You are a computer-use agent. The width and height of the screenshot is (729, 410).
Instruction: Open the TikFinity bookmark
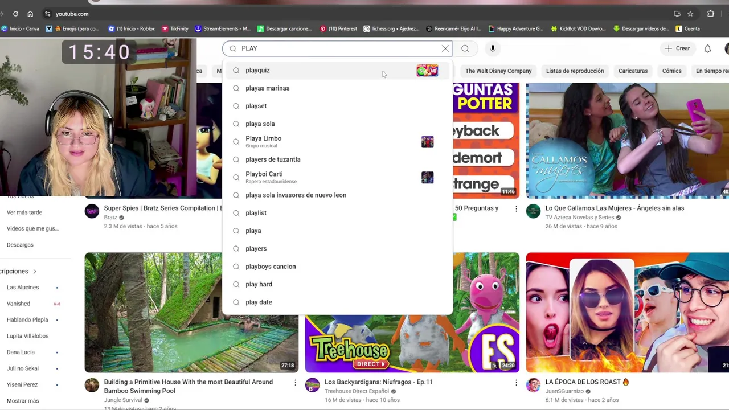[x=175, y=28]
